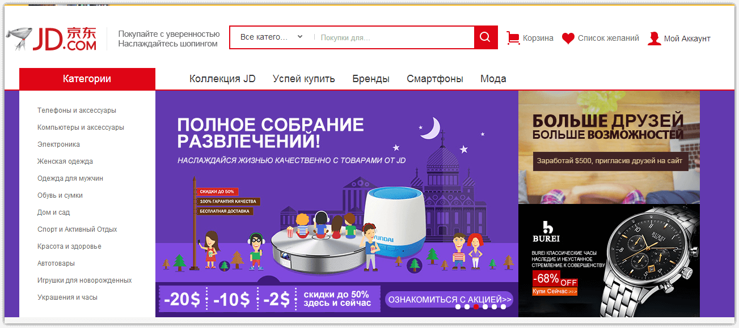739x328 pixels.
Task: Switch to Смартфоны menu item
Action: (x=435, y=79)
